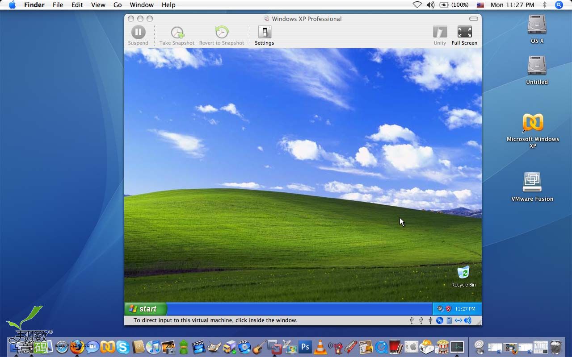Open the Edit menu
572x357 pixels.
[x=77, y=5]
